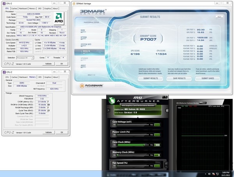The height and width of the screenshot is (177, 234).
Task: Click the 'P7007' 3DMark score
Action: click(148, 39)
